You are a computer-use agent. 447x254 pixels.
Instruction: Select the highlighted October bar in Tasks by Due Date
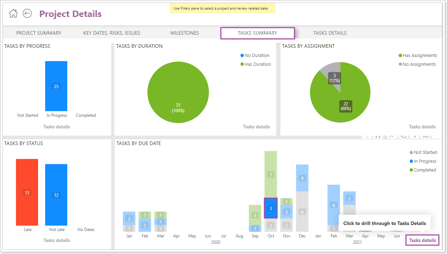(x=271, y=208)
